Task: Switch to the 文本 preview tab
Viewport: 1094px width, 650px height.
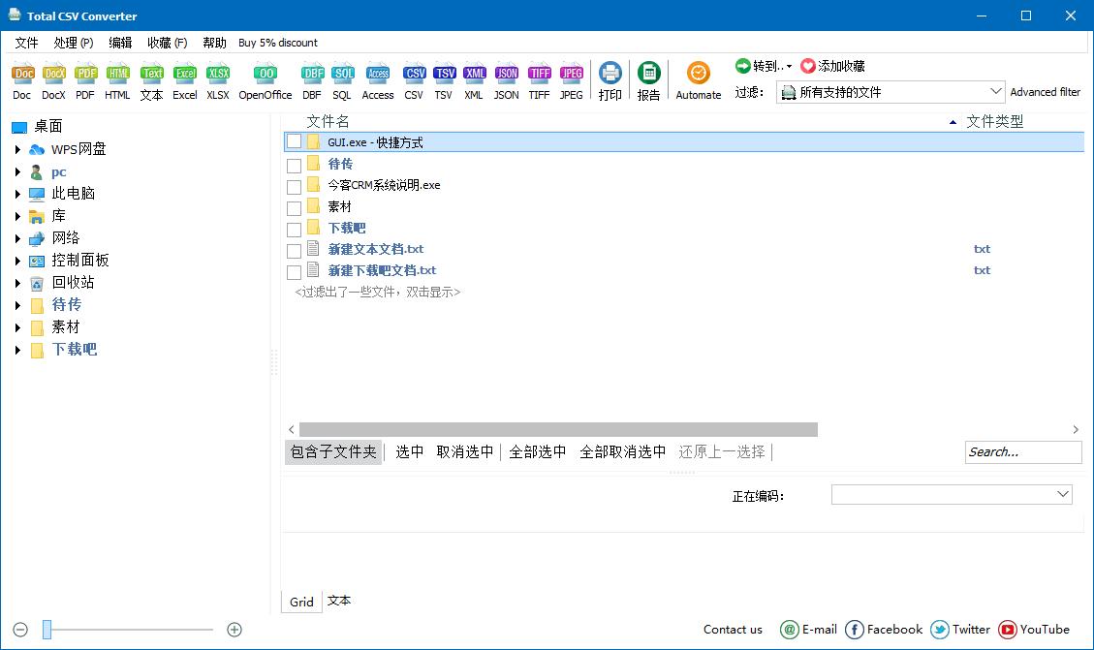Action: (338, 601)
